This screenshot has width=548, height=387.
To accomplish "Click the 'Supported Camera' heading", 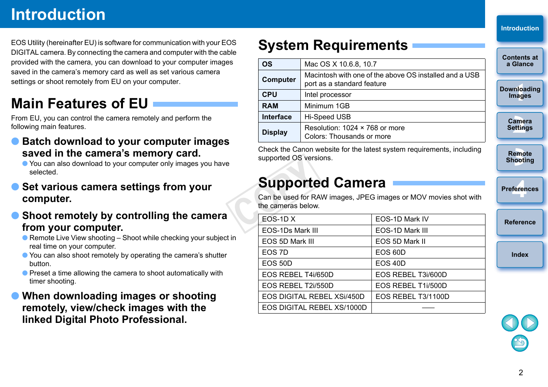I will coord(322,183).
